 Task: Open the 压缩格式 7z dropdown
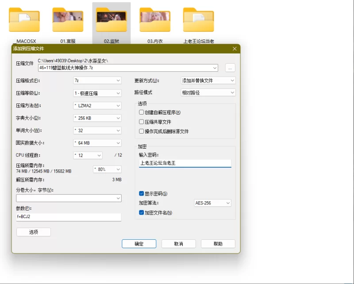click(x=97, y=81)
